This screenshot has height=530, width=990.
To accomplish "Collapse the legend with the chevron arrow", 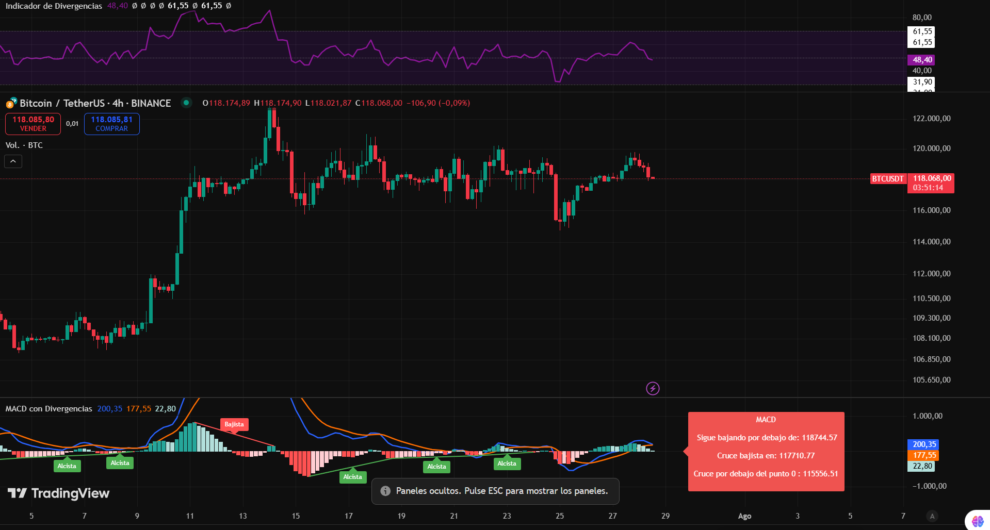I will click(13, 161).
